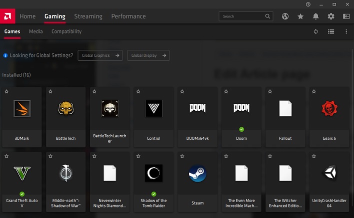Open the three-dot more options menu
Screen dimensions: 354x218
346,31
